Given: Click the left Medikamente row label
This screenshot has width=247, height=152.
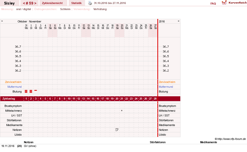Looking at the screenshot, I should tap(14, 125).
